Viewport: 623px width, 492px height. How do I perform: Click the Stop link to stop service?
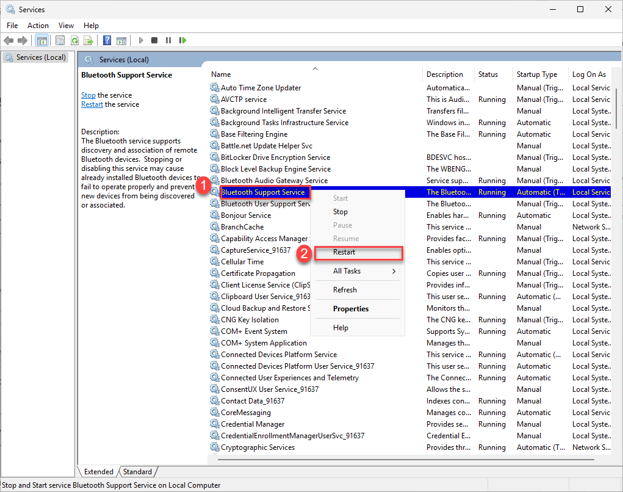point(88,95)
